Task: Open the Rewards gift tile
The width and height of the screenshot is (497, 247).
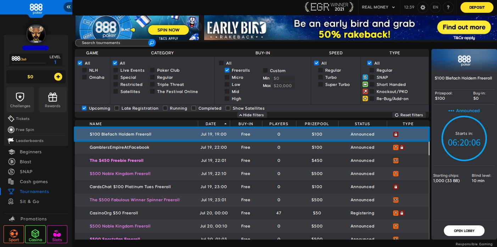Action: pyautogui.click(x=52, y=99)
